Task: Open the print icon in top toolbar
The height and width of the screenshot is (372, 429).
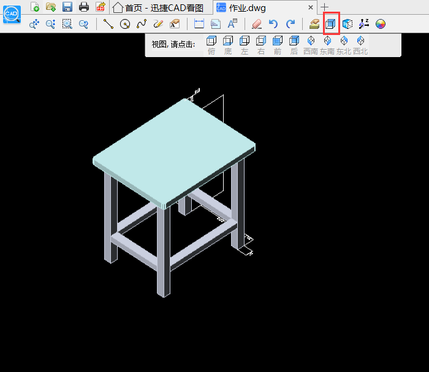Action: (84, 7)
